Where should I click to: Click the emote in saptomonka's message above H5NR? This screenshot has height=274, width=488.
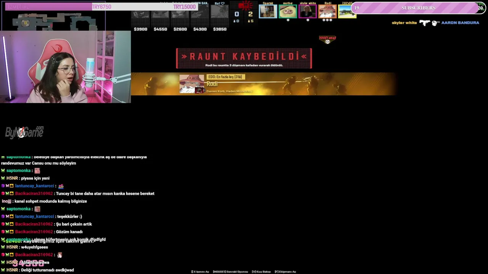point(37,171)
